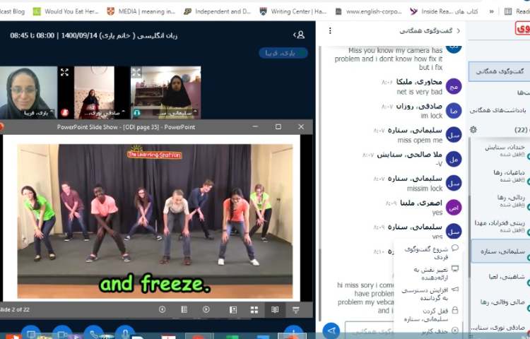This screenshot has width=530, height=339.
Task: Select user دباغیان، رها in user list
Action: coord(501,176)
